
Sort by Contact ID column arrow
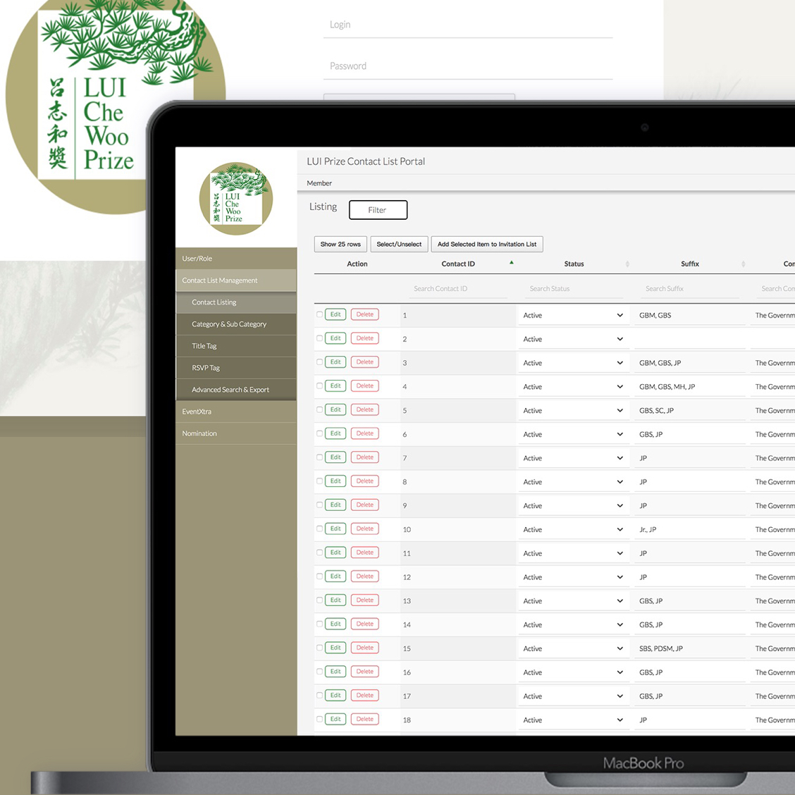point(512,263)
